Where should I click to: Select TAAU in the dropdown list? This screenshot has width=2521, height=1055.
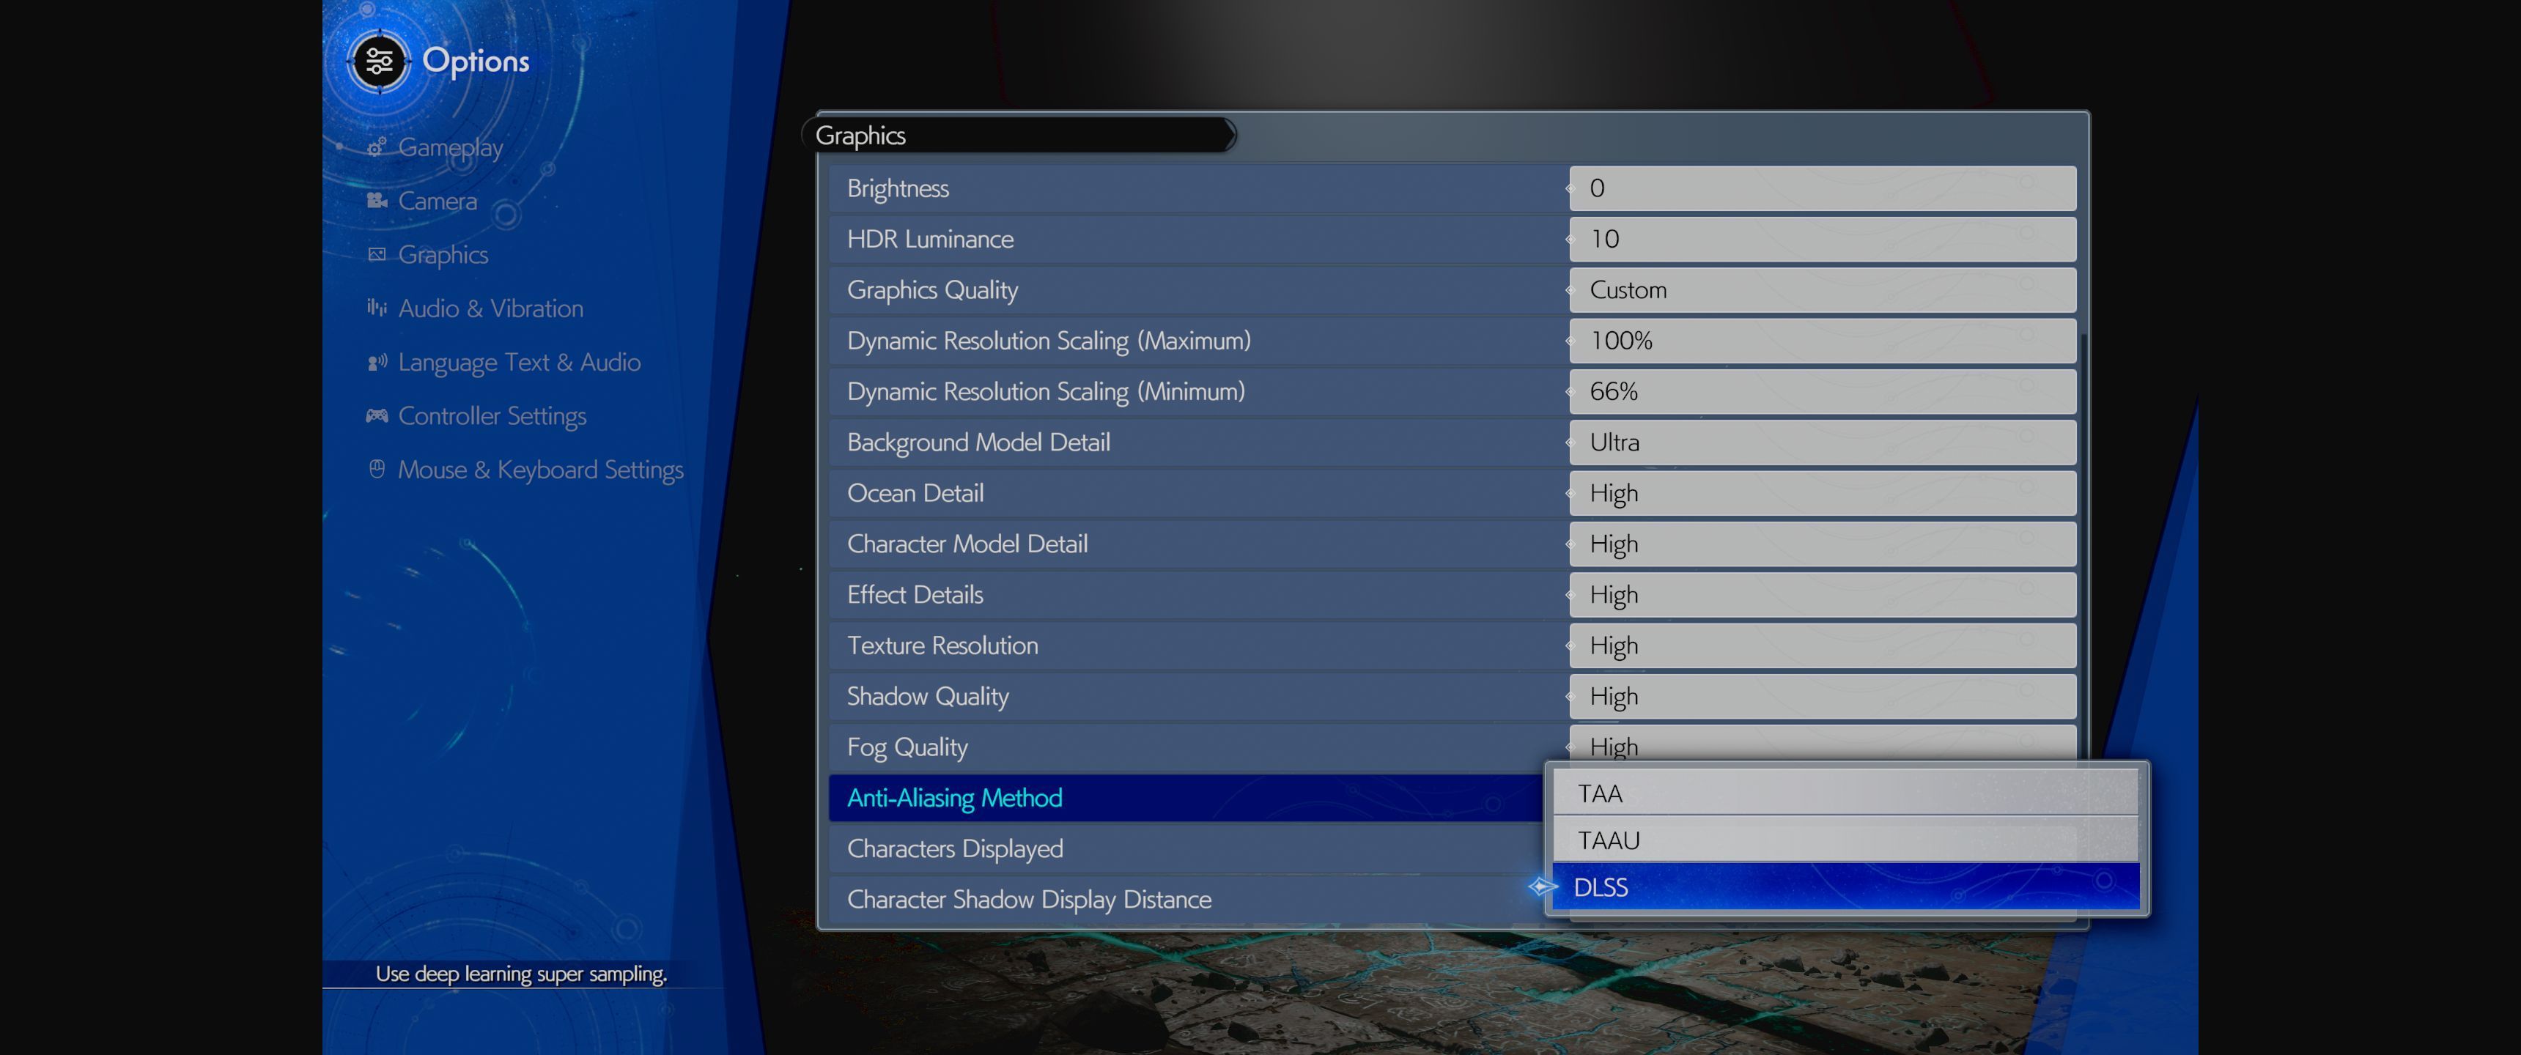[x=1844, y=840]
